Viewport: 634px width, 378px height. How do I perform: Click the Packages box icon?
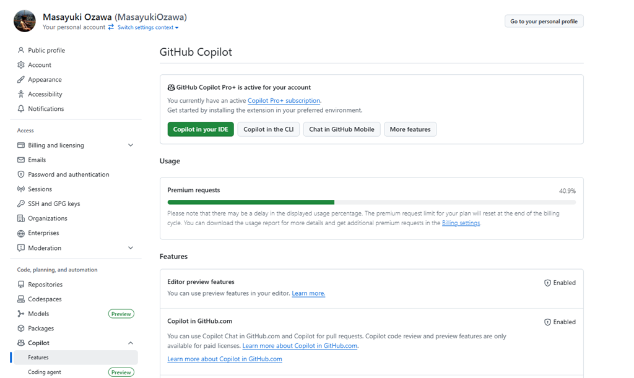(x=21, y=329)
